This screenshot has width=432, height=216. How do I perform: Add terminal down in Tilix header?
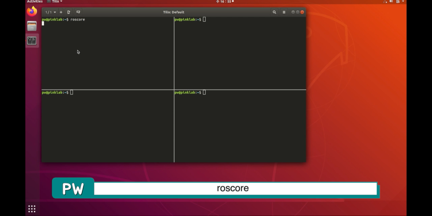[x=78, y=12]
